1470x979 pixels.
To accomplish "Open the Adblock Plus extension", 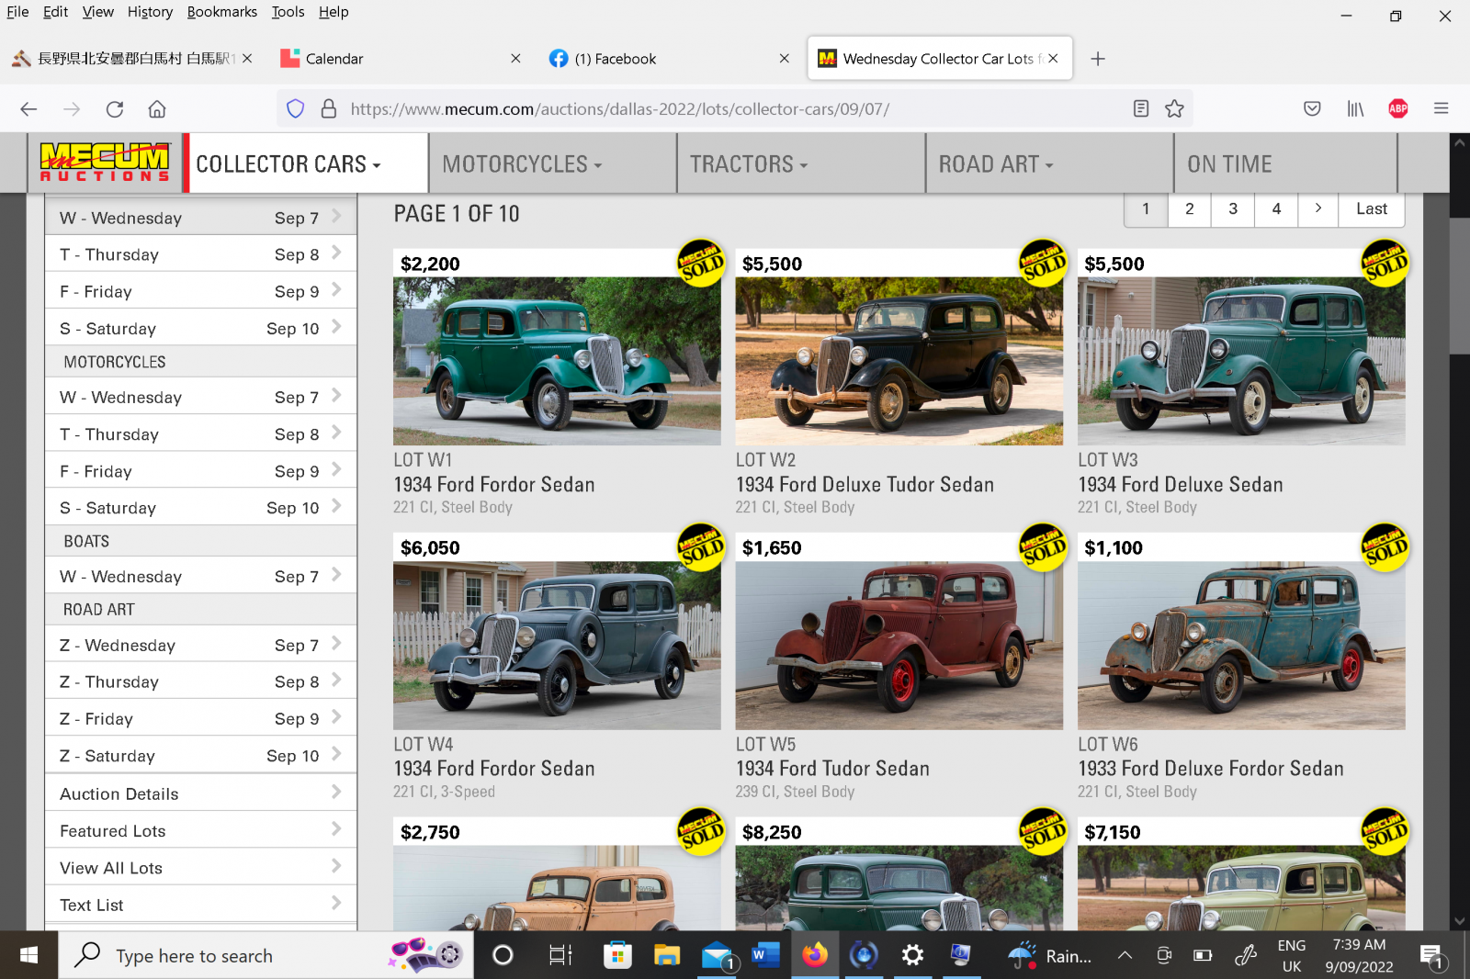I will 1397,109.
